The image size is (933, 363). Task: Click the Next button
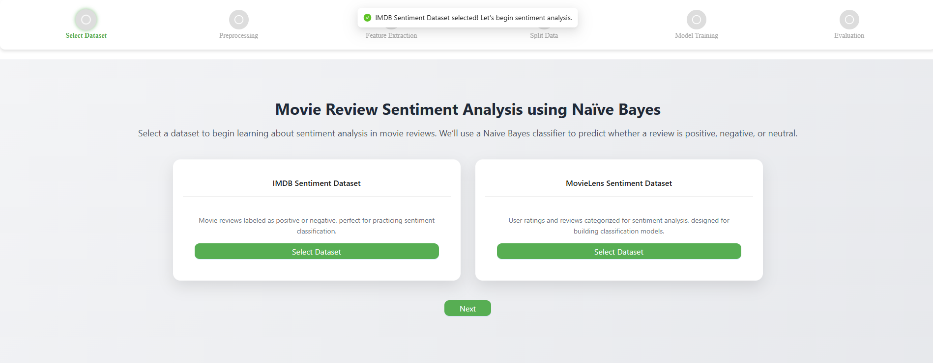click(467, 308)
